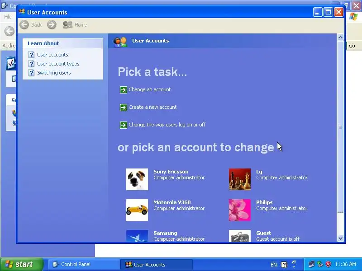Open the help icon beside User account types
362x271 pixels.
click(x=31, y=64)
